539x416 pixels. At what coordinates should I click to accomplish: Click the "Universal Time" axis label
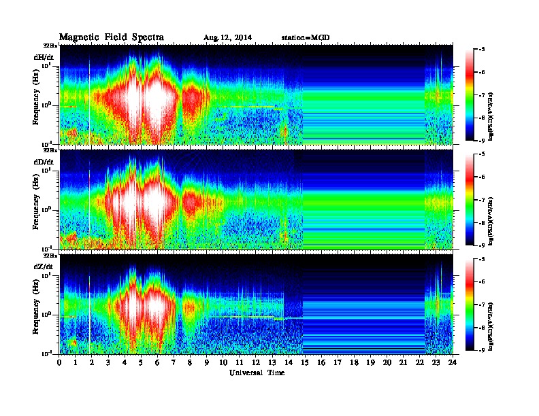click(257, 372)
